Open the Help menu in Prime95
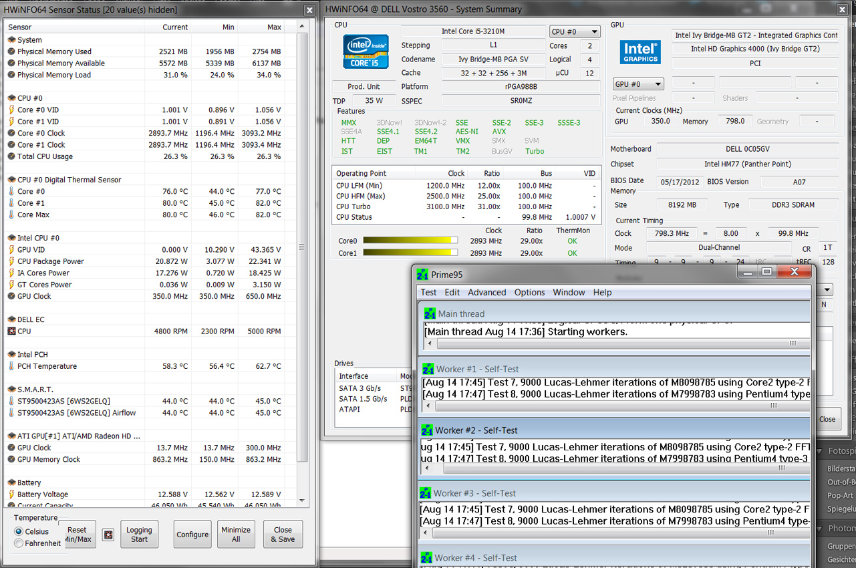The width and height of the screenshot is (856, 568). 602,292
